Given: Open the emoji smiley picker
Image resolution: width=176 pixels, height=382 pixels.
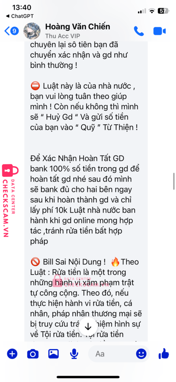Looking at the screenshot, I should 141,354.
